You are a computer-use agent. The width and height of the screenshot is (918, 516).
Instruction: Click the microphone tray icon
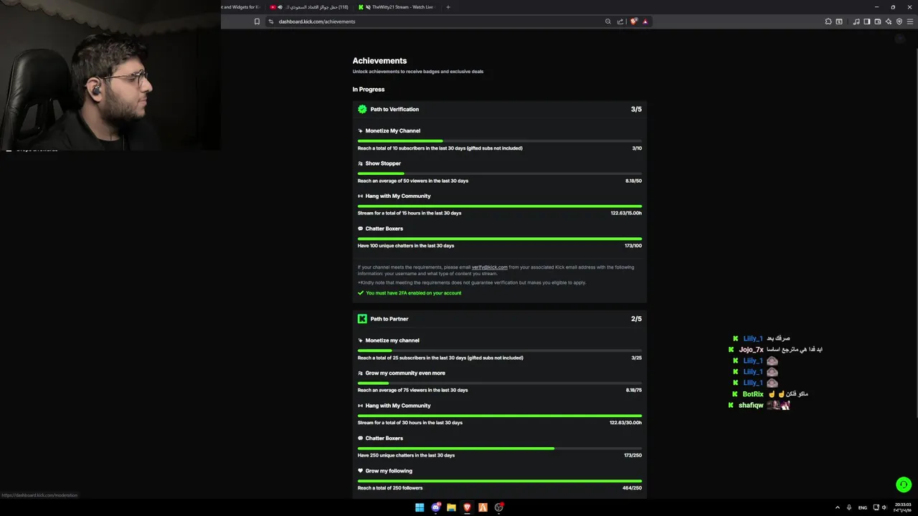849,507
